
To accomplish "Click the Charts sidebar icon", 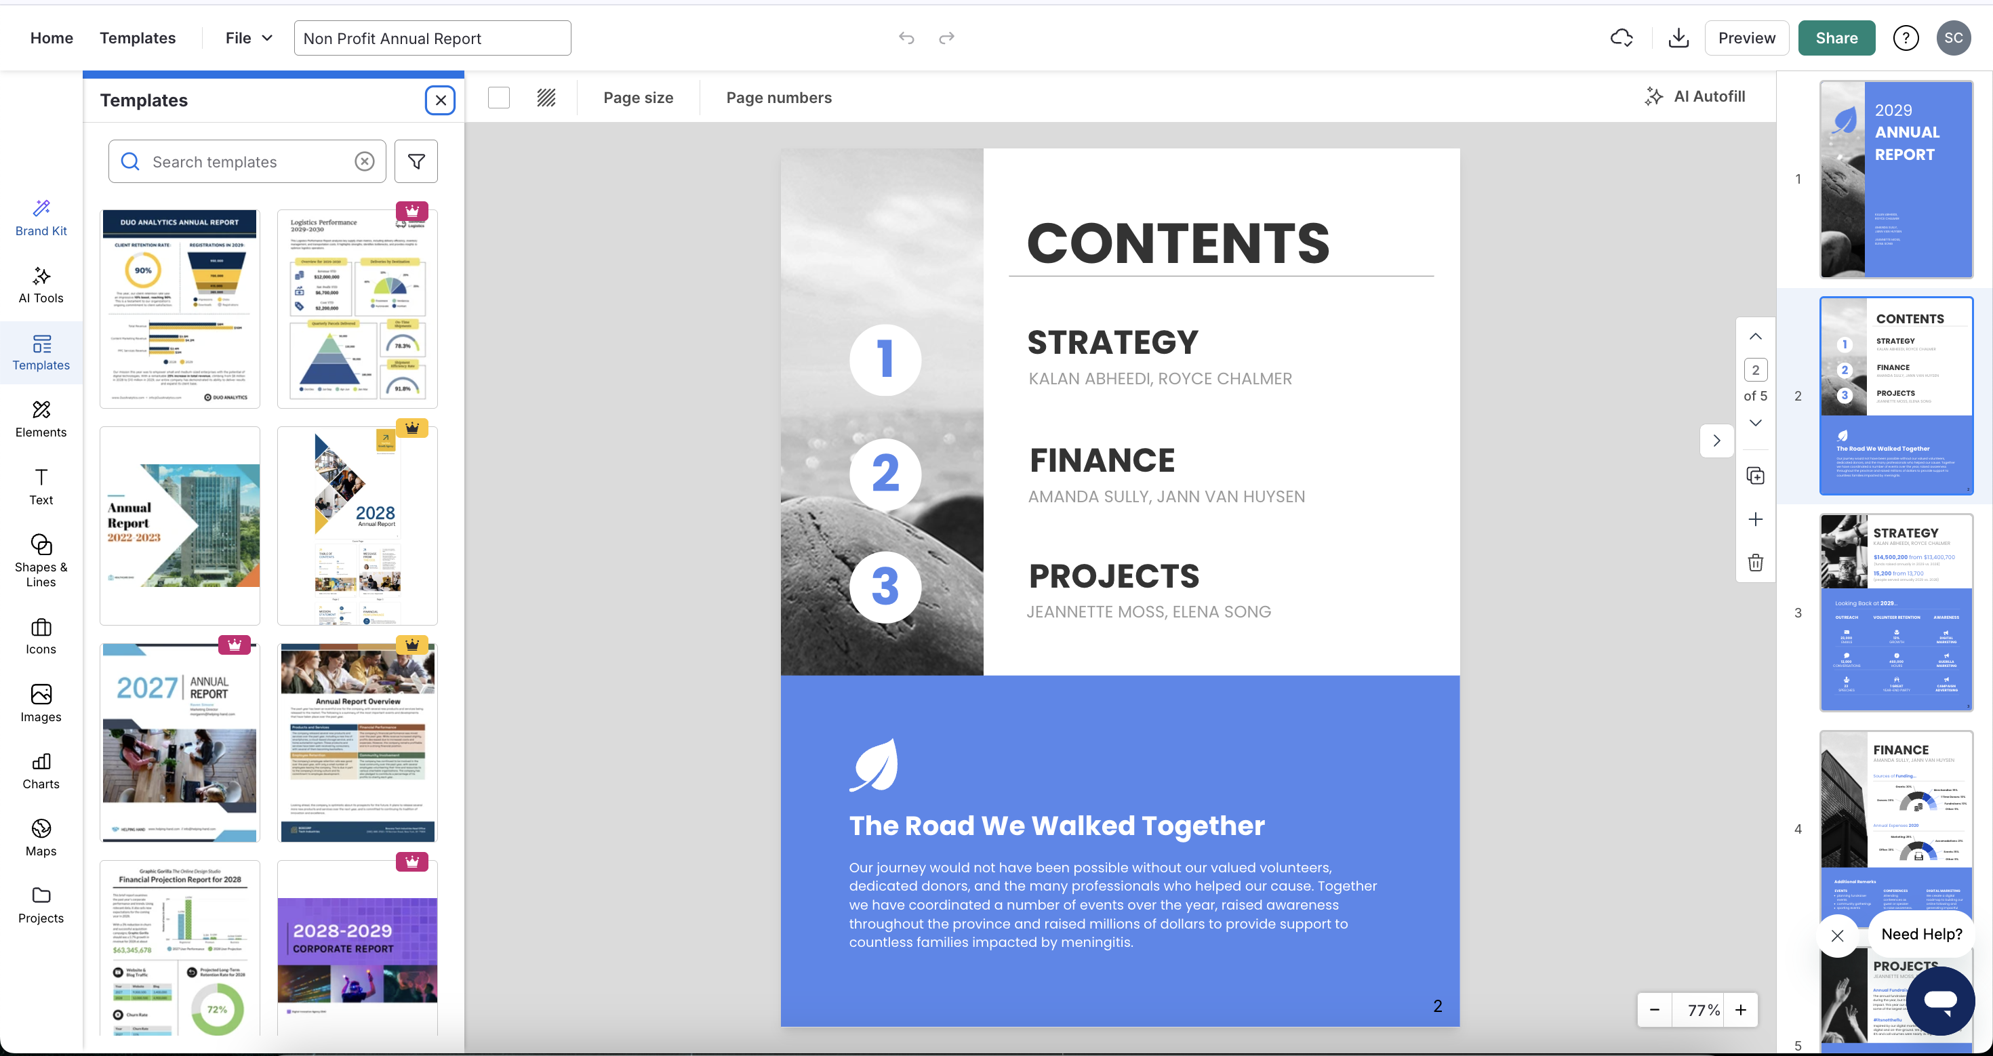I will coord(41,771).
